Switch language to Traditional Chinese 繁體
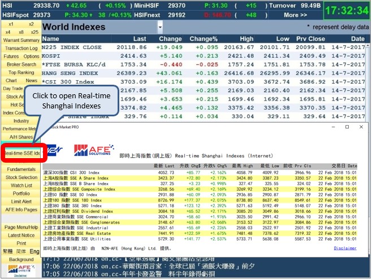 [x=7, y=251]
